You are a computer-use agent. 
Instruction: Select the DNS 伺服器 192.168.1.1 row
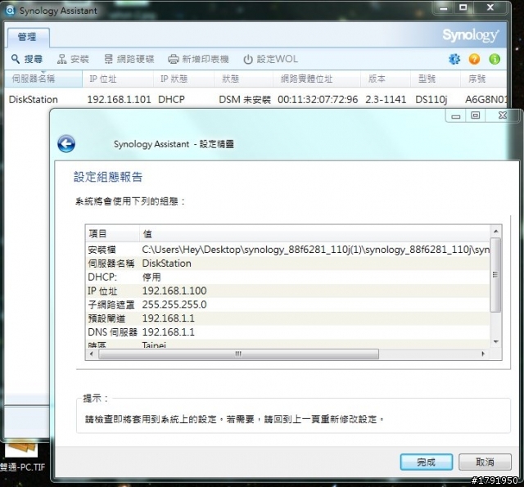[x=287, y=332]
